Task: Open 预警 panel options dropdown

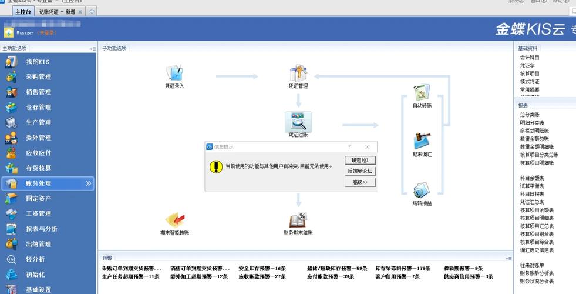Action: coord(509,259)
